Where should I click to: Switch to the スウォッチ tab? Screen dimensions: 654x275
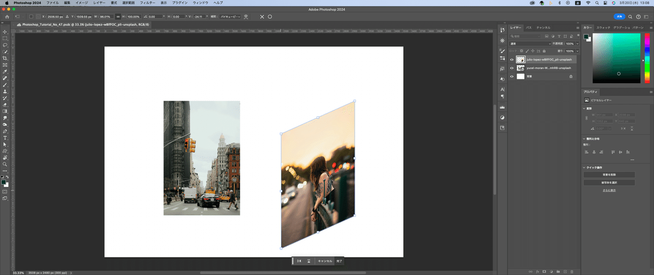(603, 27)
